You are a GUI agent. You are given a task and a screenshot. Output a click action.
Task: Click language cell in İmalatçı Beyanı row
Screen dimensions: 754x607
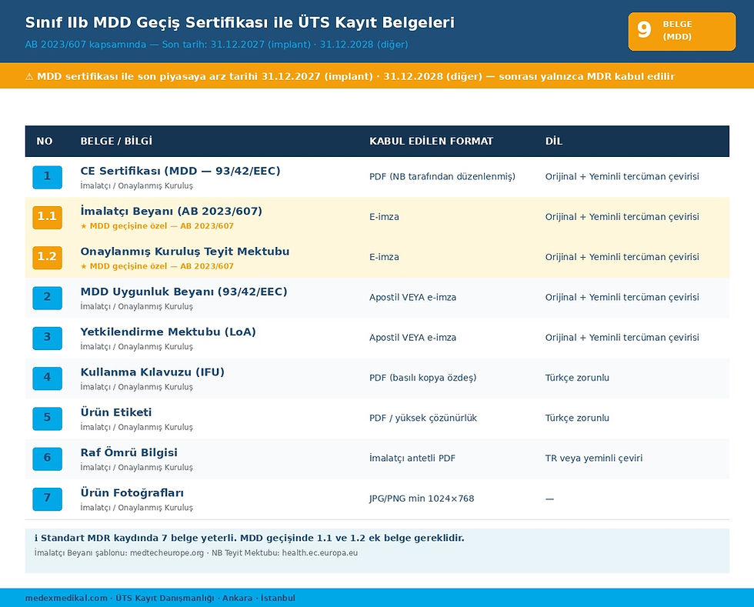coord(622,217)
